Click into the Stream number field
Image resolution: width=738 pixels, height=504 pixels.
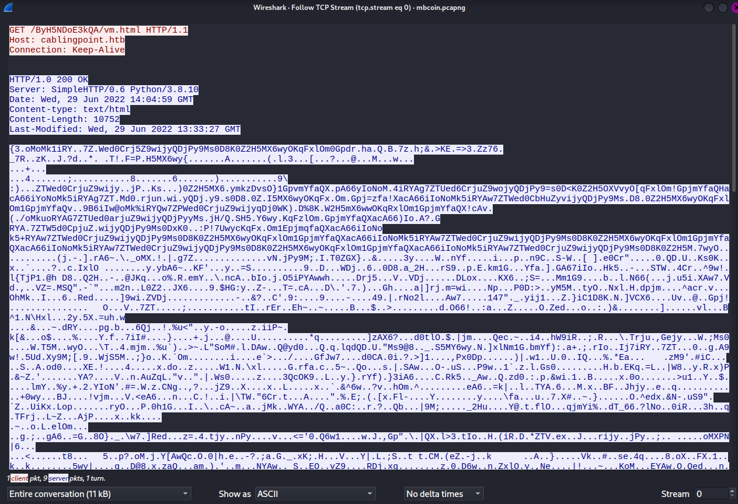710,494
